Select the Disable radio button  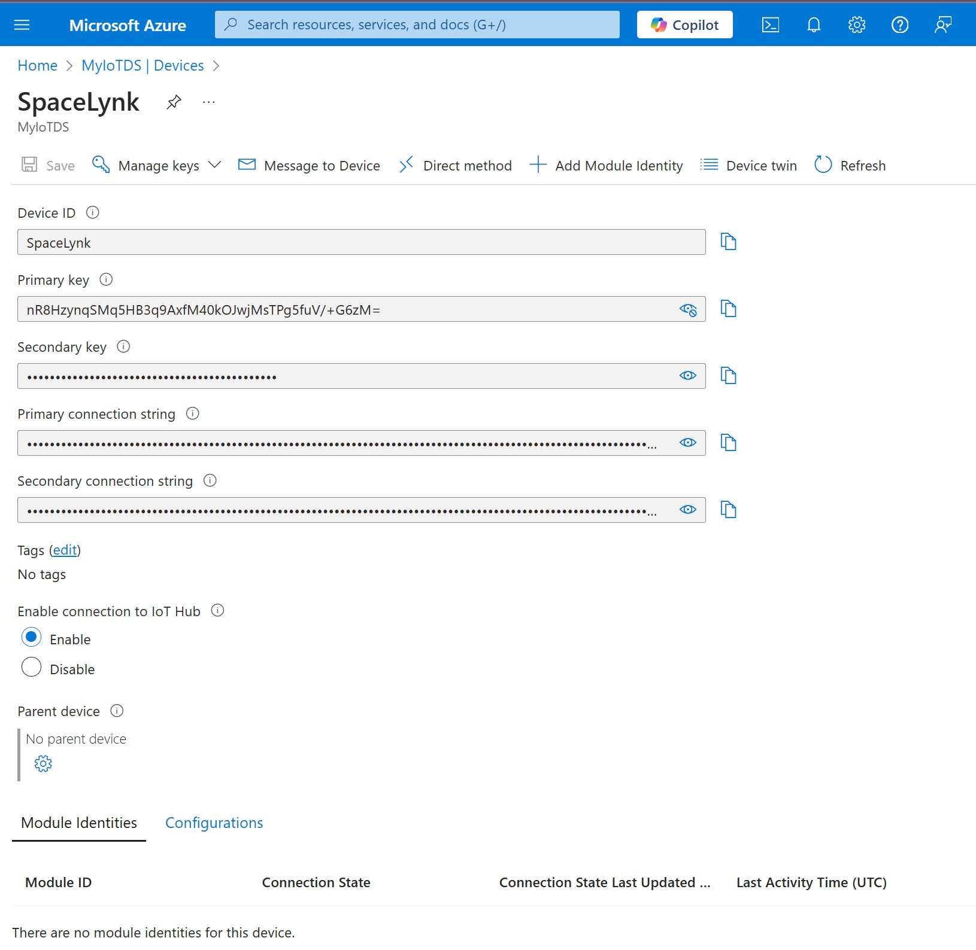32,667
